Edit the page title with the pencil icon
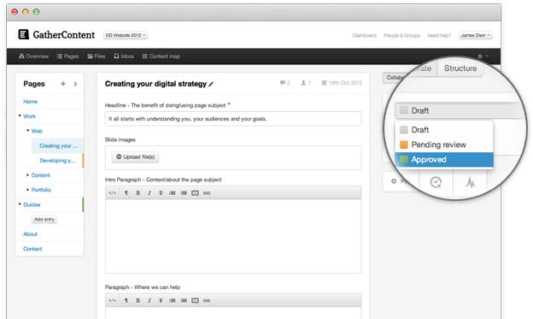The height and width of the screenshot is (319, 533). [211, 84]
